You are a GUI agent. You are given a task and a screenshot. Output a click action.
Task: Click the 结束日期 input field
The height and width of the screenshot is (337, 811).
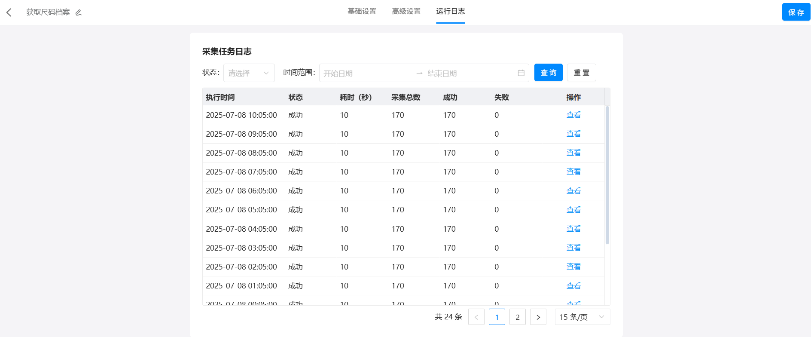[468, 74]
